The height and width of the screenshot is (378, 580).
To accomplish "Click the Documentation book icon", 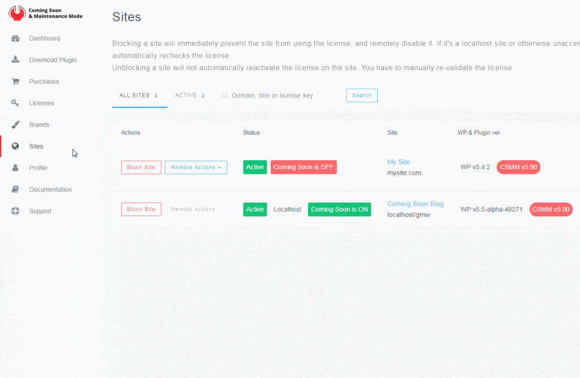I will pyautogui.click(x=16, y=190).
